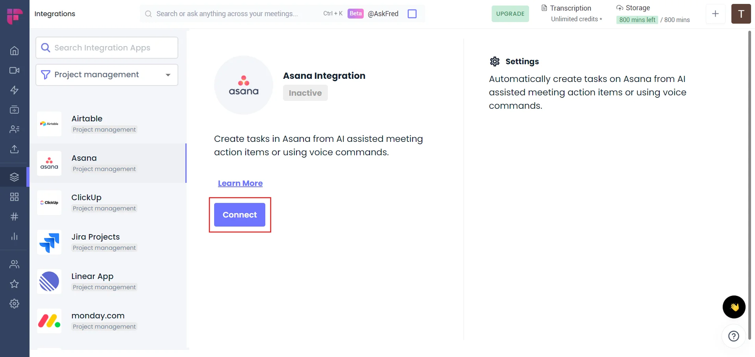Click the Linear App logo
Viewport: 755px width, 357px height.
click(49, 281)
